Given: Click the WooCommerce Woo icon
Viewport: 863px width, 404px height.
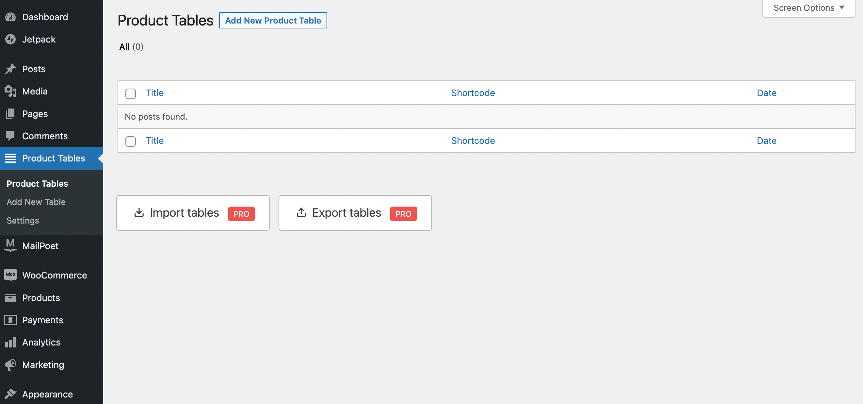Looking at the screenshot, I should point(10,275).
